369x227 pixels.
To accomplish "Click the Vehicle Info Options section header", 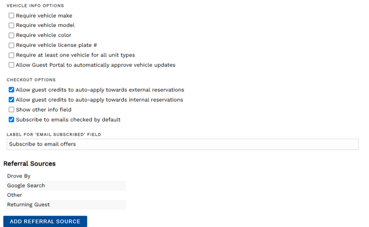I will click(x=35, y=5).
